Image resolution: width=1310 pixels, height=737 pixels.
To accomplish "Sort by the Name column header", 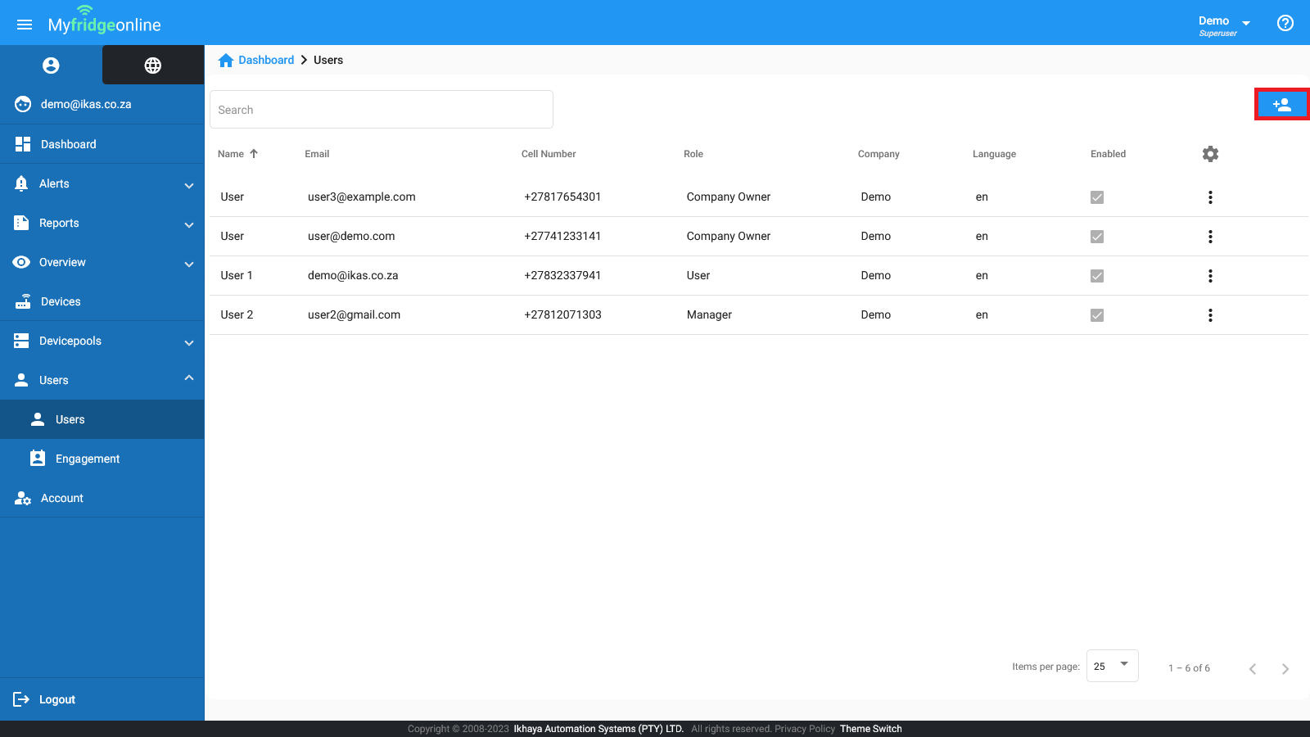I will point(231,154).
